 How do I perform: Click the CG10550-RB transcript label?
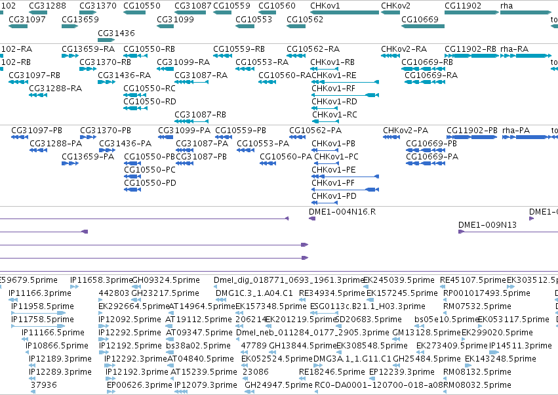point(149,49)
